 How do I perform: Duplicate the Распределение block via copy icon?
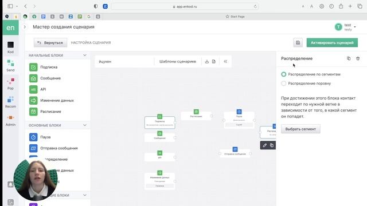[349, 58]
